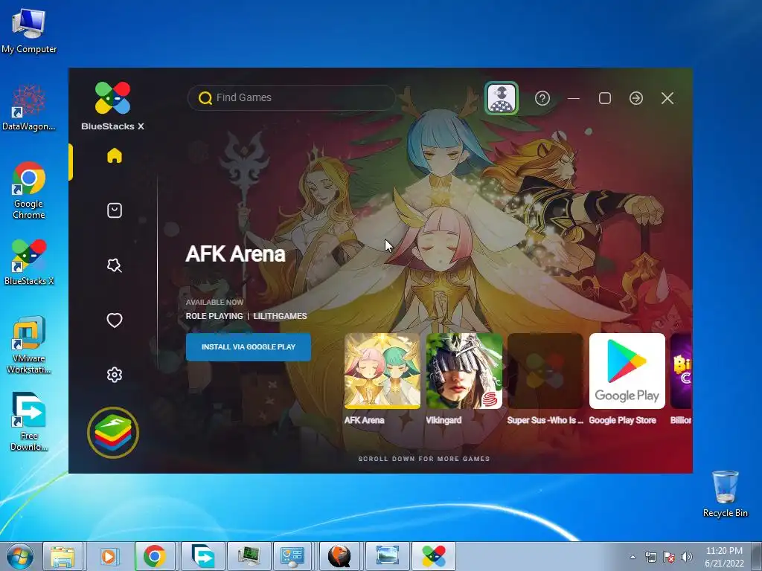Open DataWagon desktop shortcut

29,108
